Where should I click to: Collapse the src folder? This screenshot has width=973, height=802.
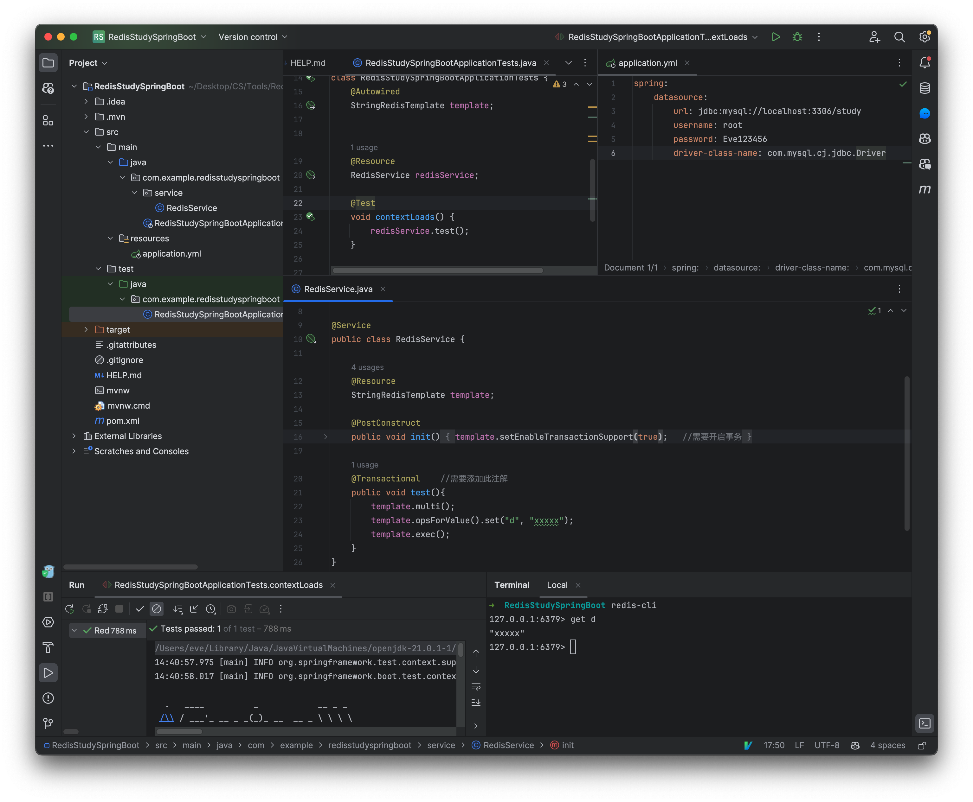(86, 132)
